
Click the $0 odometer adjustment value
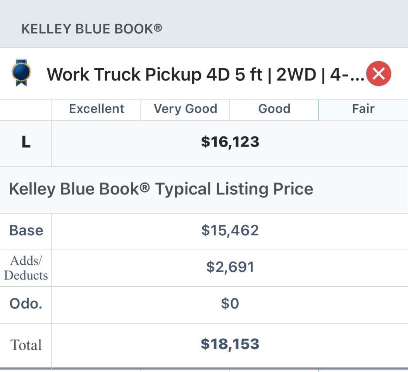coord(230,304)
